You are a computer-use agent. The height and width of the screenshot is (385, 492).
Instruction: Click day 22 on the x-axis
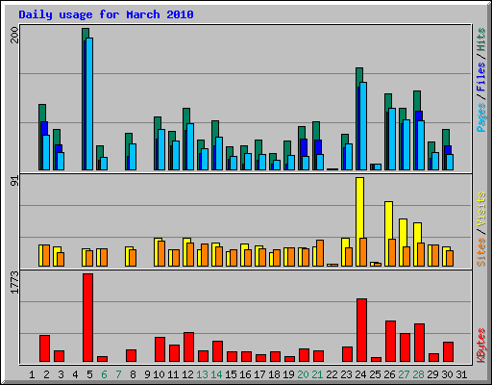(332, 374)
